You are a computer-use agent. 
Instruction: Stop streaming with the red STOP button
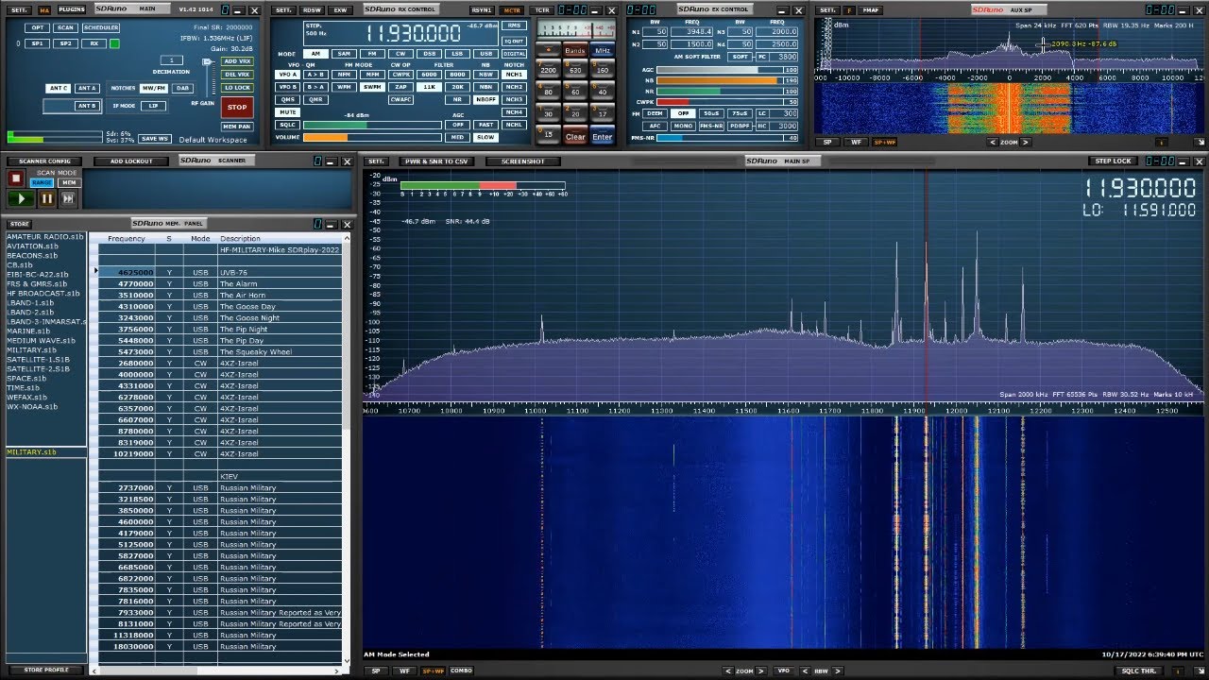[237, 107]
